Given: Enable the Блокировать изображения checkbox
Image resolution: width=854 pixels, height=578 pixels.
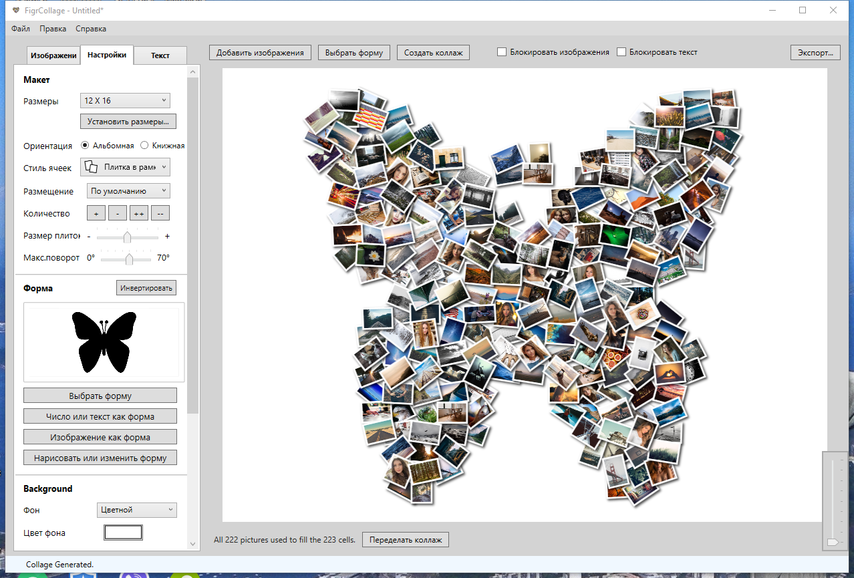Looking at the screenshot, I should click(x=502, y=52).
